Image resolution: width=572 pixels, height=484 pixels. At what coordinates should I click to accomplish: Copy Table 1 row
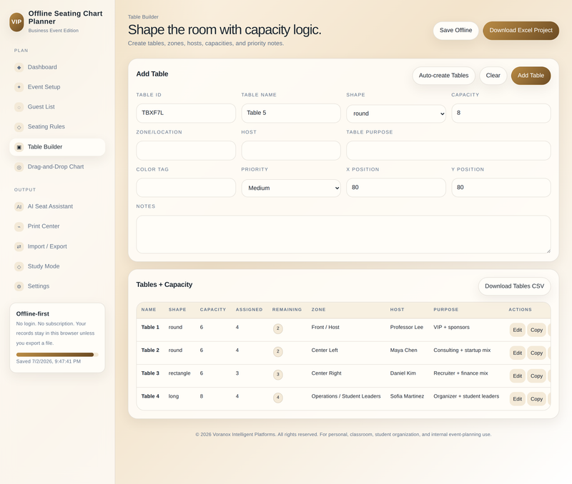[x=536, y=330]
